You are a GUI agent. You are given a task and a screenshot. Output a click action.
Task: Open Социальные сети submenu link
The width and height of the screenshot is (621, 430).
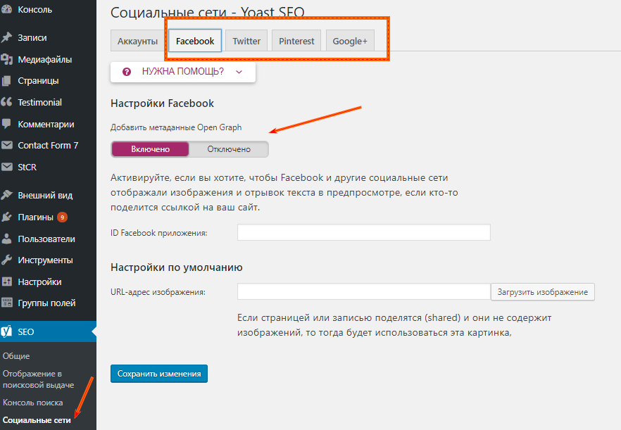point(37,420)
